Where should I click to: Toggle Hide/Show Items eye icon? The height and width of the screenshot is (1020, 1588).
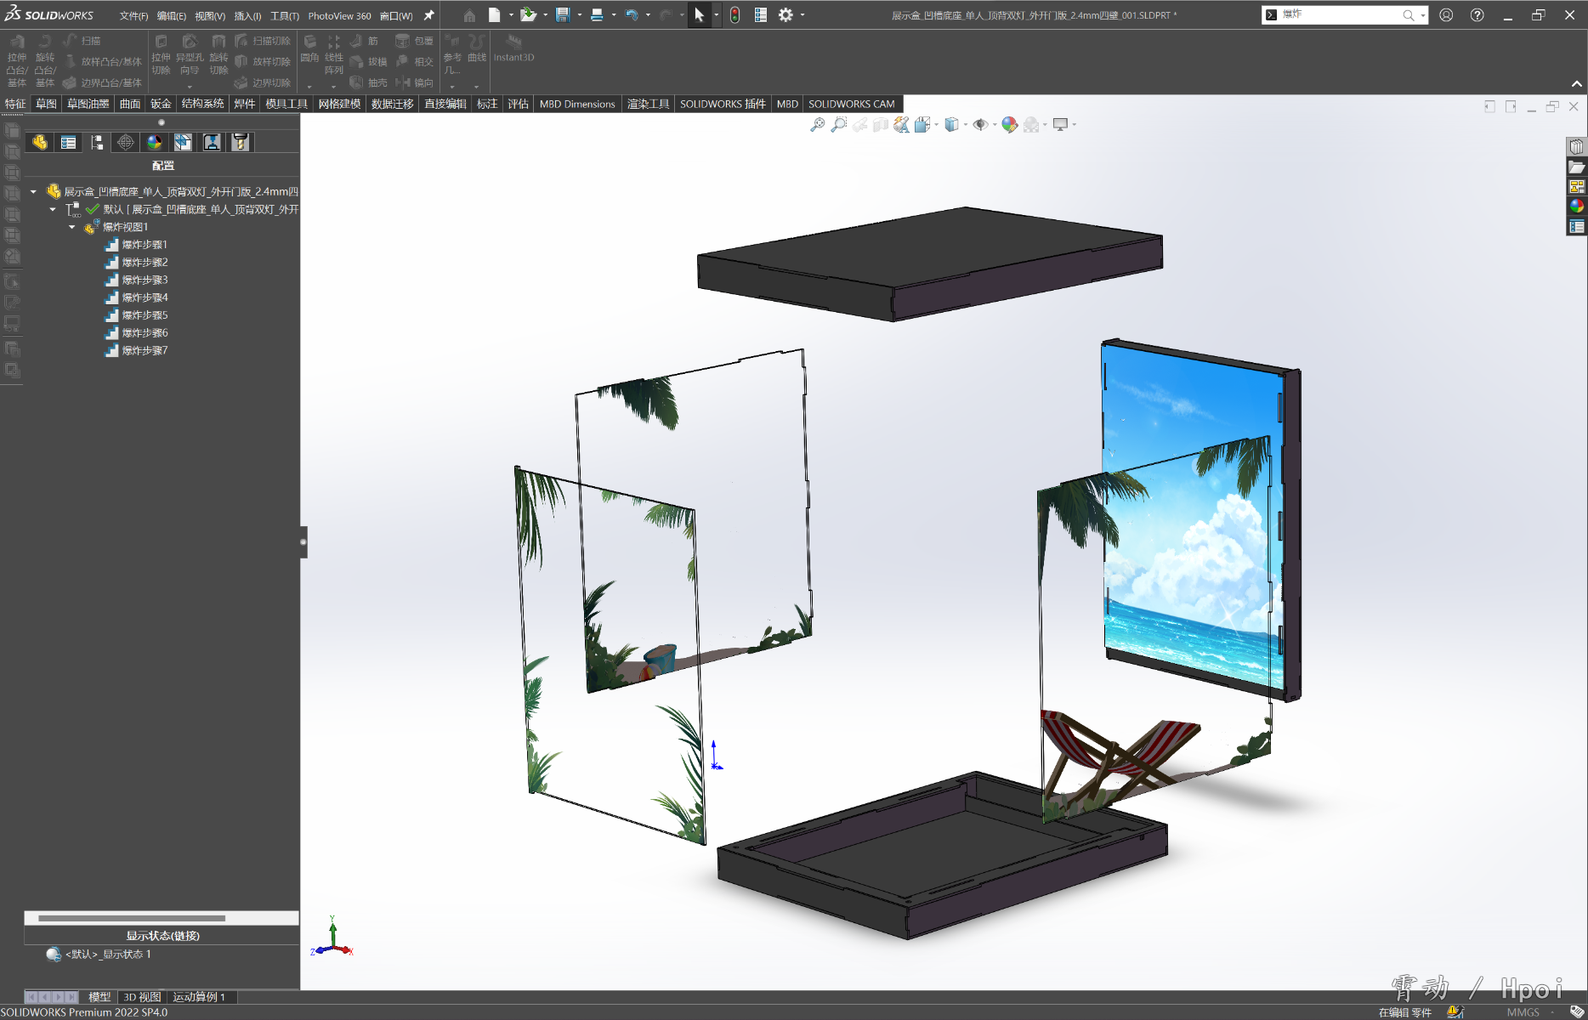[980, 125]
